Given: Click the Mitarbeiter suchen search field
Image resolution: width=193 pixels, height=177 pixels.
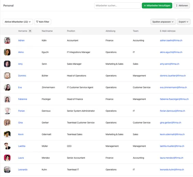Looking at the screenshot, I should 117,5.
